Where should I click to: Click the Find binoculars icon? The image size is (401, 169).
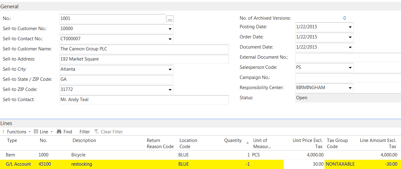point(59,132)
